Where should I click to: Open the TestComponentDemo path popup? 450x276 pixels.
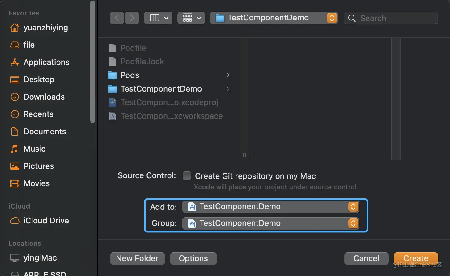[274, 18]
